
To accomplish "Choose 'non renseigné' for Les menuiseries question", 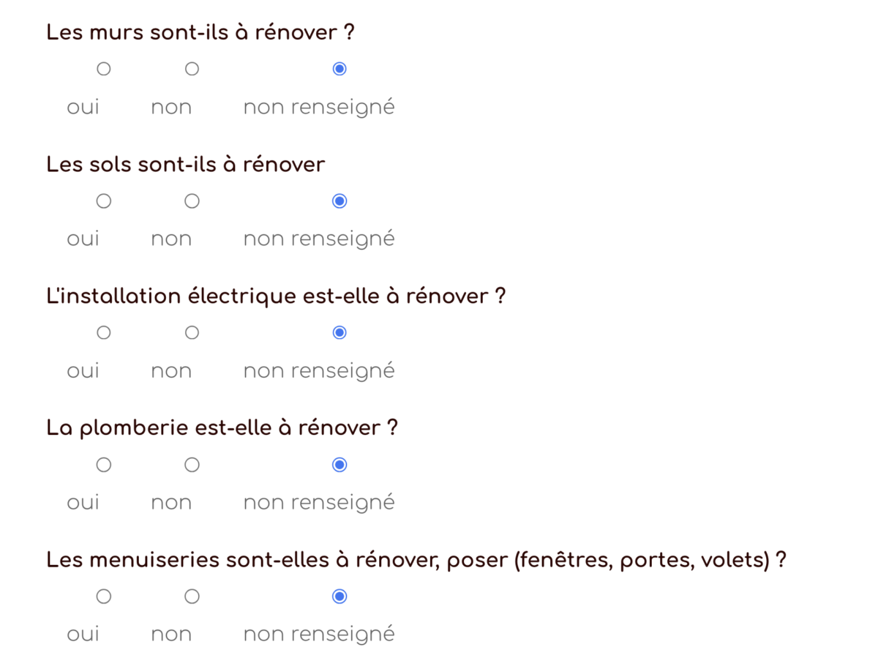I will [x=339, y=597].
